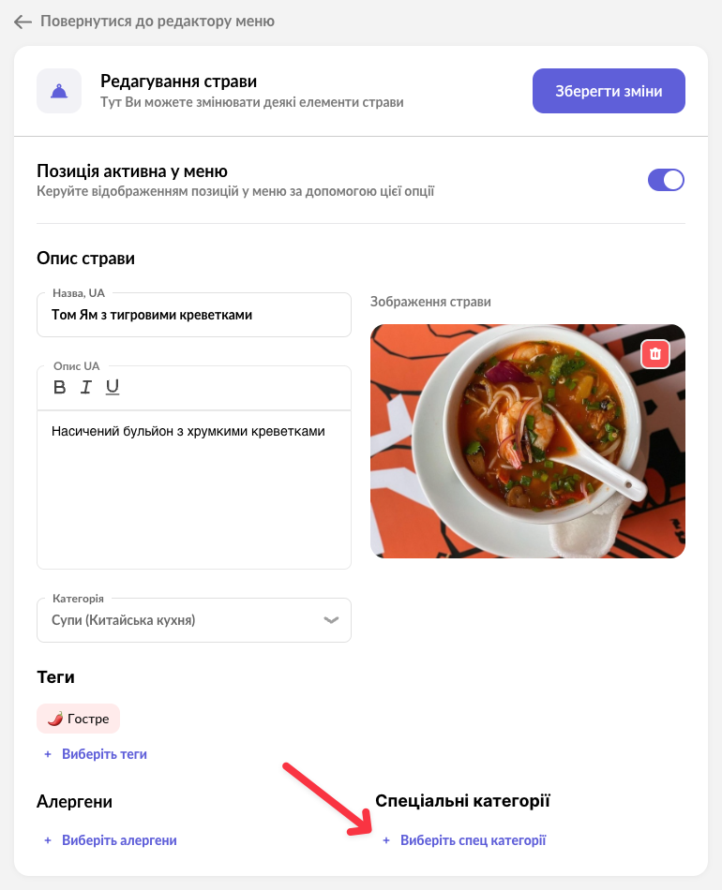722x890 pixels.
Task: Click into the description text area
Action: coord(193,487)
